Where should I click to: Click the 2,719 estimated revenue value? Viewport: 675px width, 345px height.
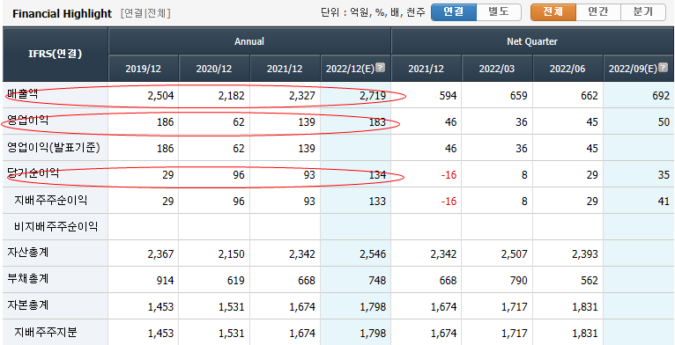pyautogui.click(x=373, y=96)
